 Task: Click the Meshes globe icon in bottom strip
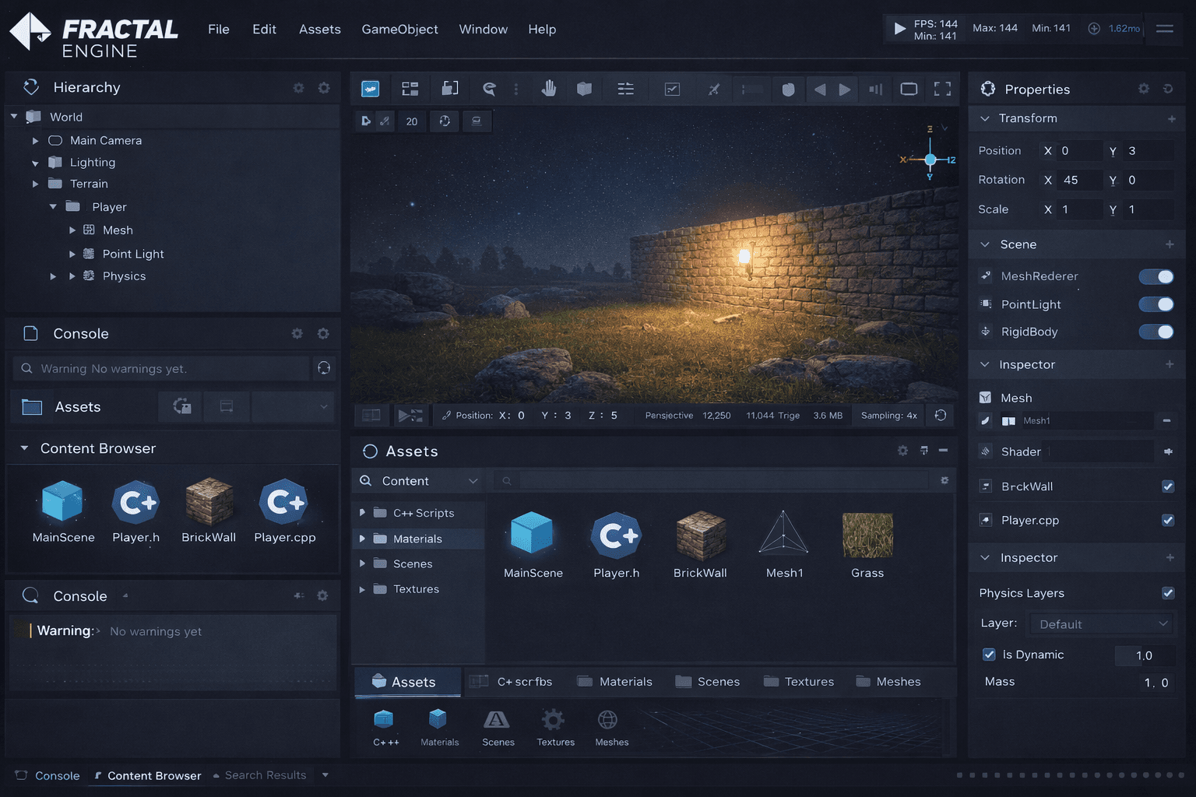607,720
